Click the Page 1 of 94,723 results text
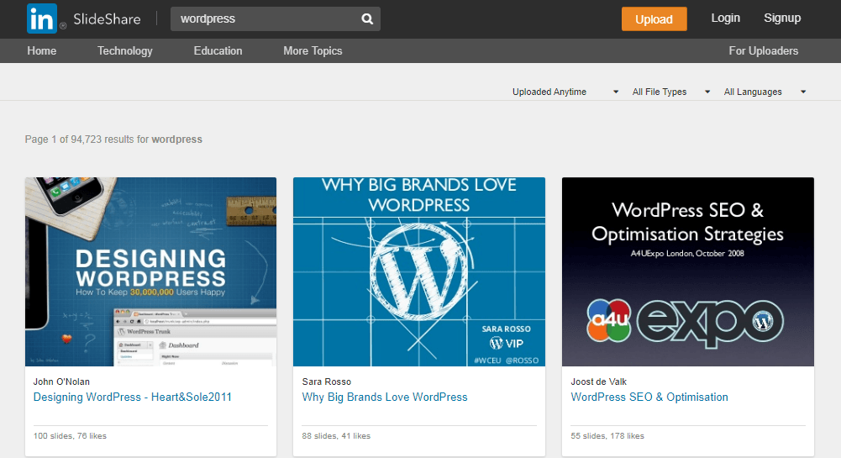The image size is (841, 458). 113,140
